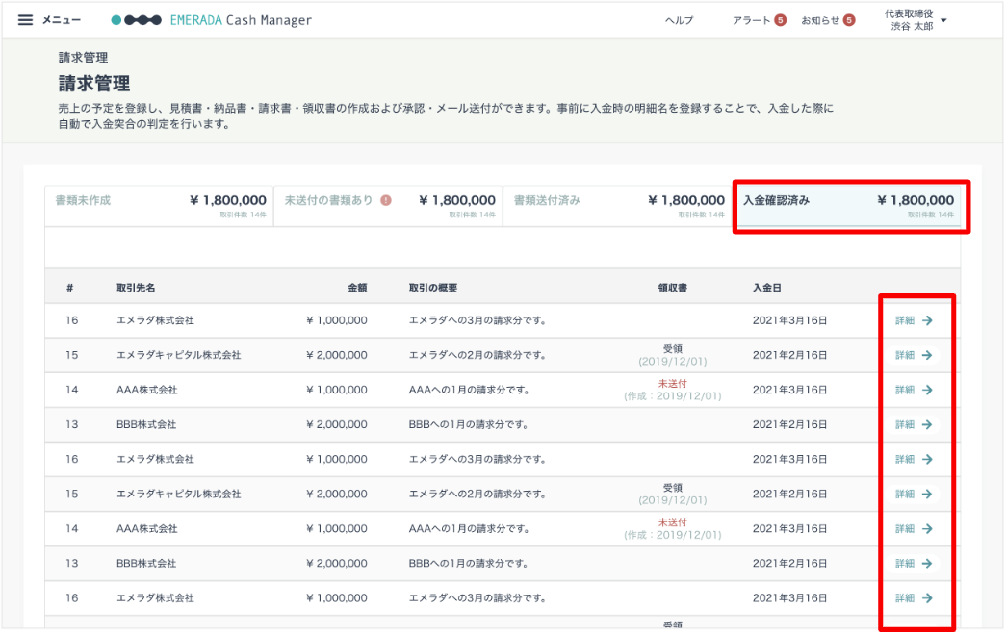Click the arrow icon on the first BBB株式会社 row
This screenshot has width=1006, height=634.
(928, 424)
